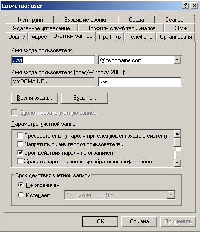Image resolution: width=200 pixels, height=232 pixels.
Task: Click the help question mark icon
Action: (186, 6)
